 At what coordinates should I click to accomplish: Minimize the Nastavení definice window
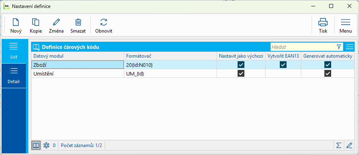coord(313,6)
